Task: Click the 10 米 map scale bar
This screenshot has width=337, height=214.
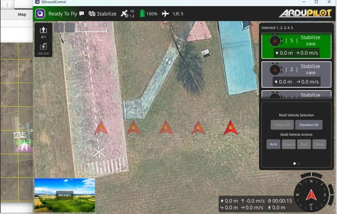Action: [x=91, y=28]
